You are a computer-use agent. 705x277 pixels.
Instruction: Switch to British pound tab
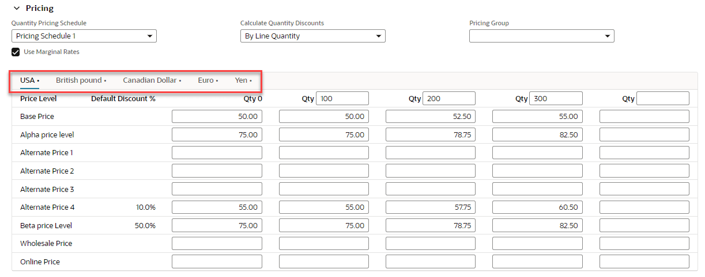coord(81,80)
